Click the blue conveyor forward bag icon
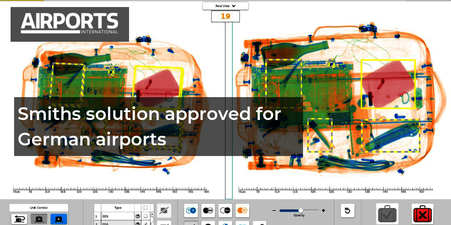The height and width of the screenshot is (225, 451). click(x=58, y=218)
